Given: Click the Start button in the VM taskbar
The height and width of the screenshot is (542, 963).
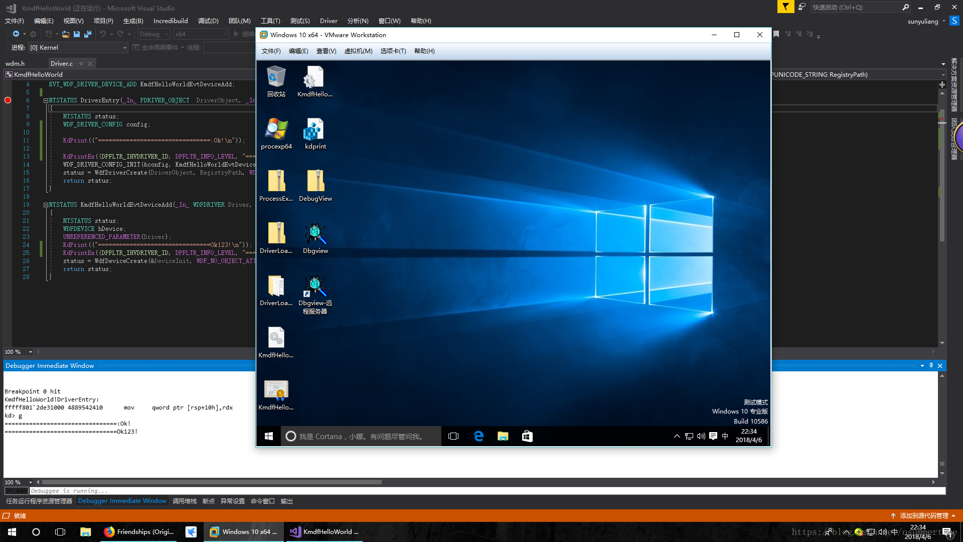Looking at the screenshot, I should pyautogui.click(x=269, y=436).
